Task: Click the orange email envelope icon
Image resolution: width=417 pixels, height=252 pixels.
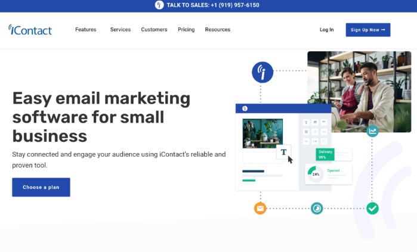Action: (260, 208)
